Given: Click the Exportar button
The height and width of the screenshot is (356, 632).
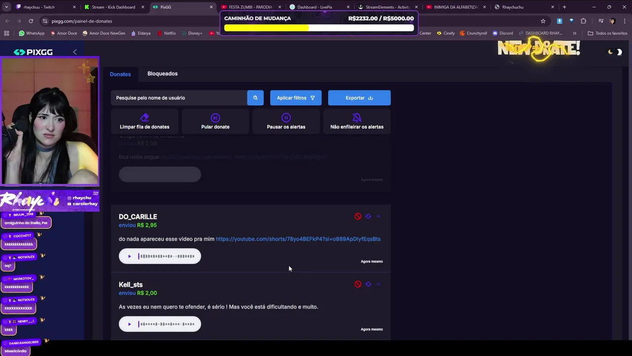Looking at the screenshot, I should (x=359, y=98).
